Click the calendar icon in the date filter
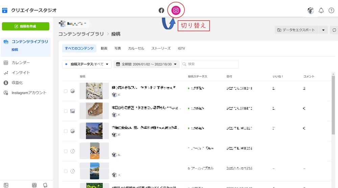Image resolution: width=338 pixels, height=188 pixels. point(118,64)
